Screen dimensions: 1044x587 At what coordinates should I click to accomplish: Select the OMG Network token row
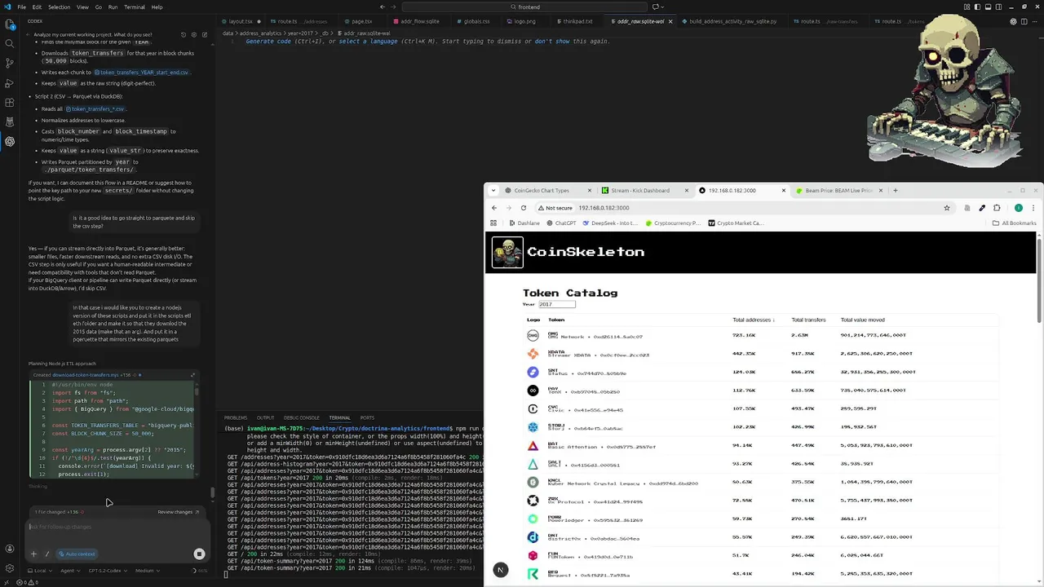pos(763,335)
